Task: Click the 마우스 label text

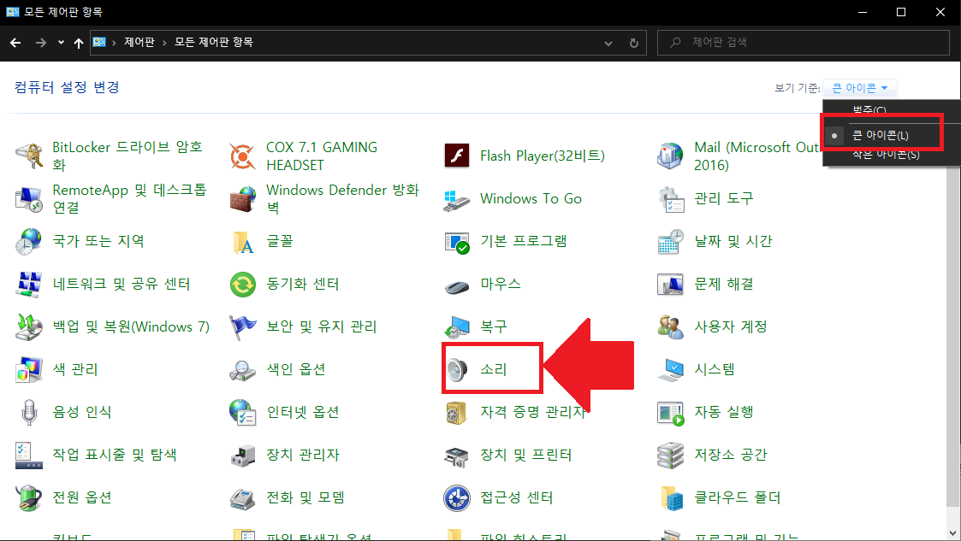Action: 501,285
